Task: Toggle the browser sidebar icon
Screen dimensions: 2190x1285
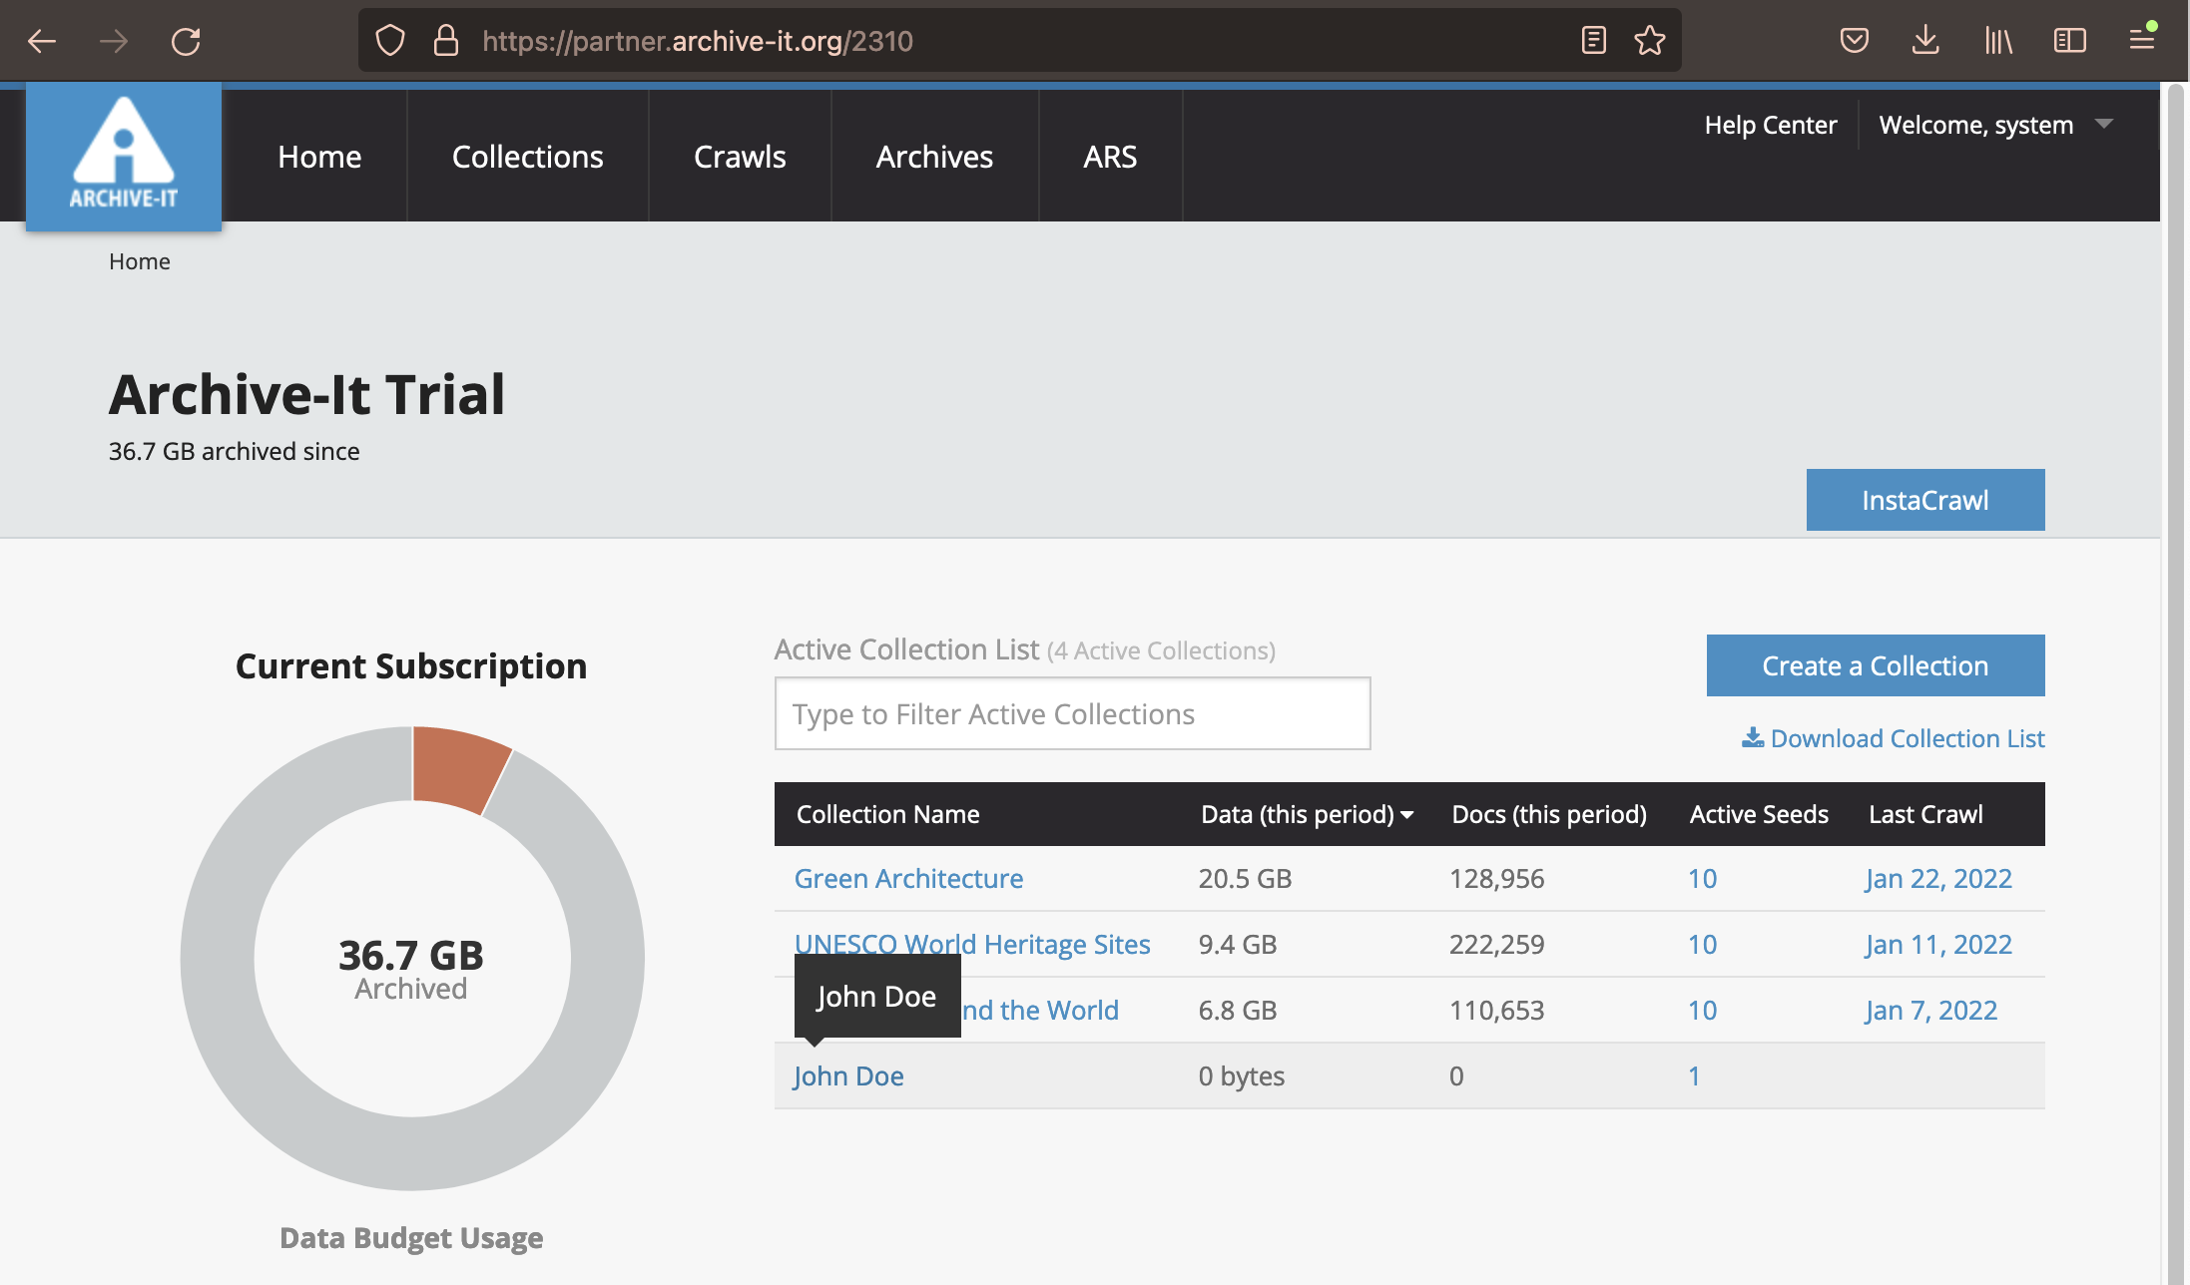Action: 2069,41
